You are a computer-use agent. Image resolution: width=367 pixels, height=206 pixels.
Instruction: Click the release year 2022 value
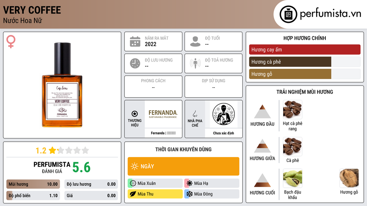(x=151, y=44)
